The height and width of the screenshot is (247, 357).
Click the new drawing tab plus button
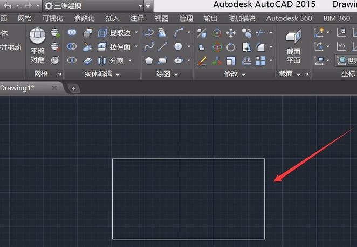tap(73, 88)
